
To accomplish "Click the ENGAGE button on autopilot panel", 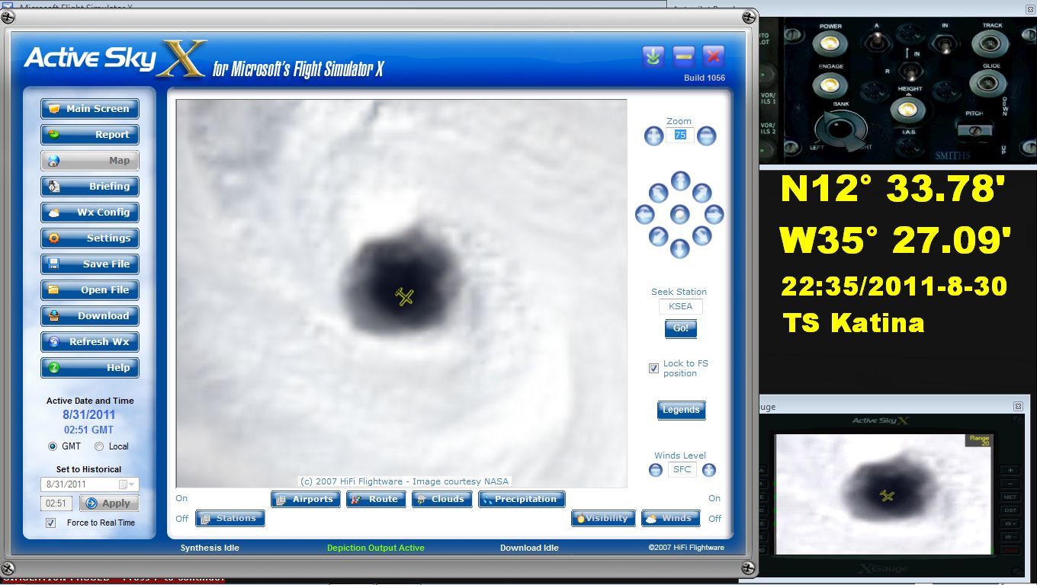I will pos(830,84).
